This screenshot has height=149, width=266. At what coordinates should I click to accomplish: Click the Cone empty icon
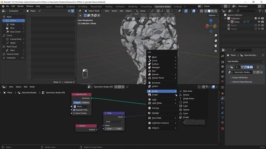[181, 113]
